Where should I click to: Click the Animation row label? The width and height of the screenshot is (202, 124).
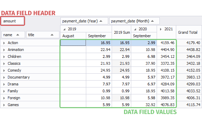16,50
